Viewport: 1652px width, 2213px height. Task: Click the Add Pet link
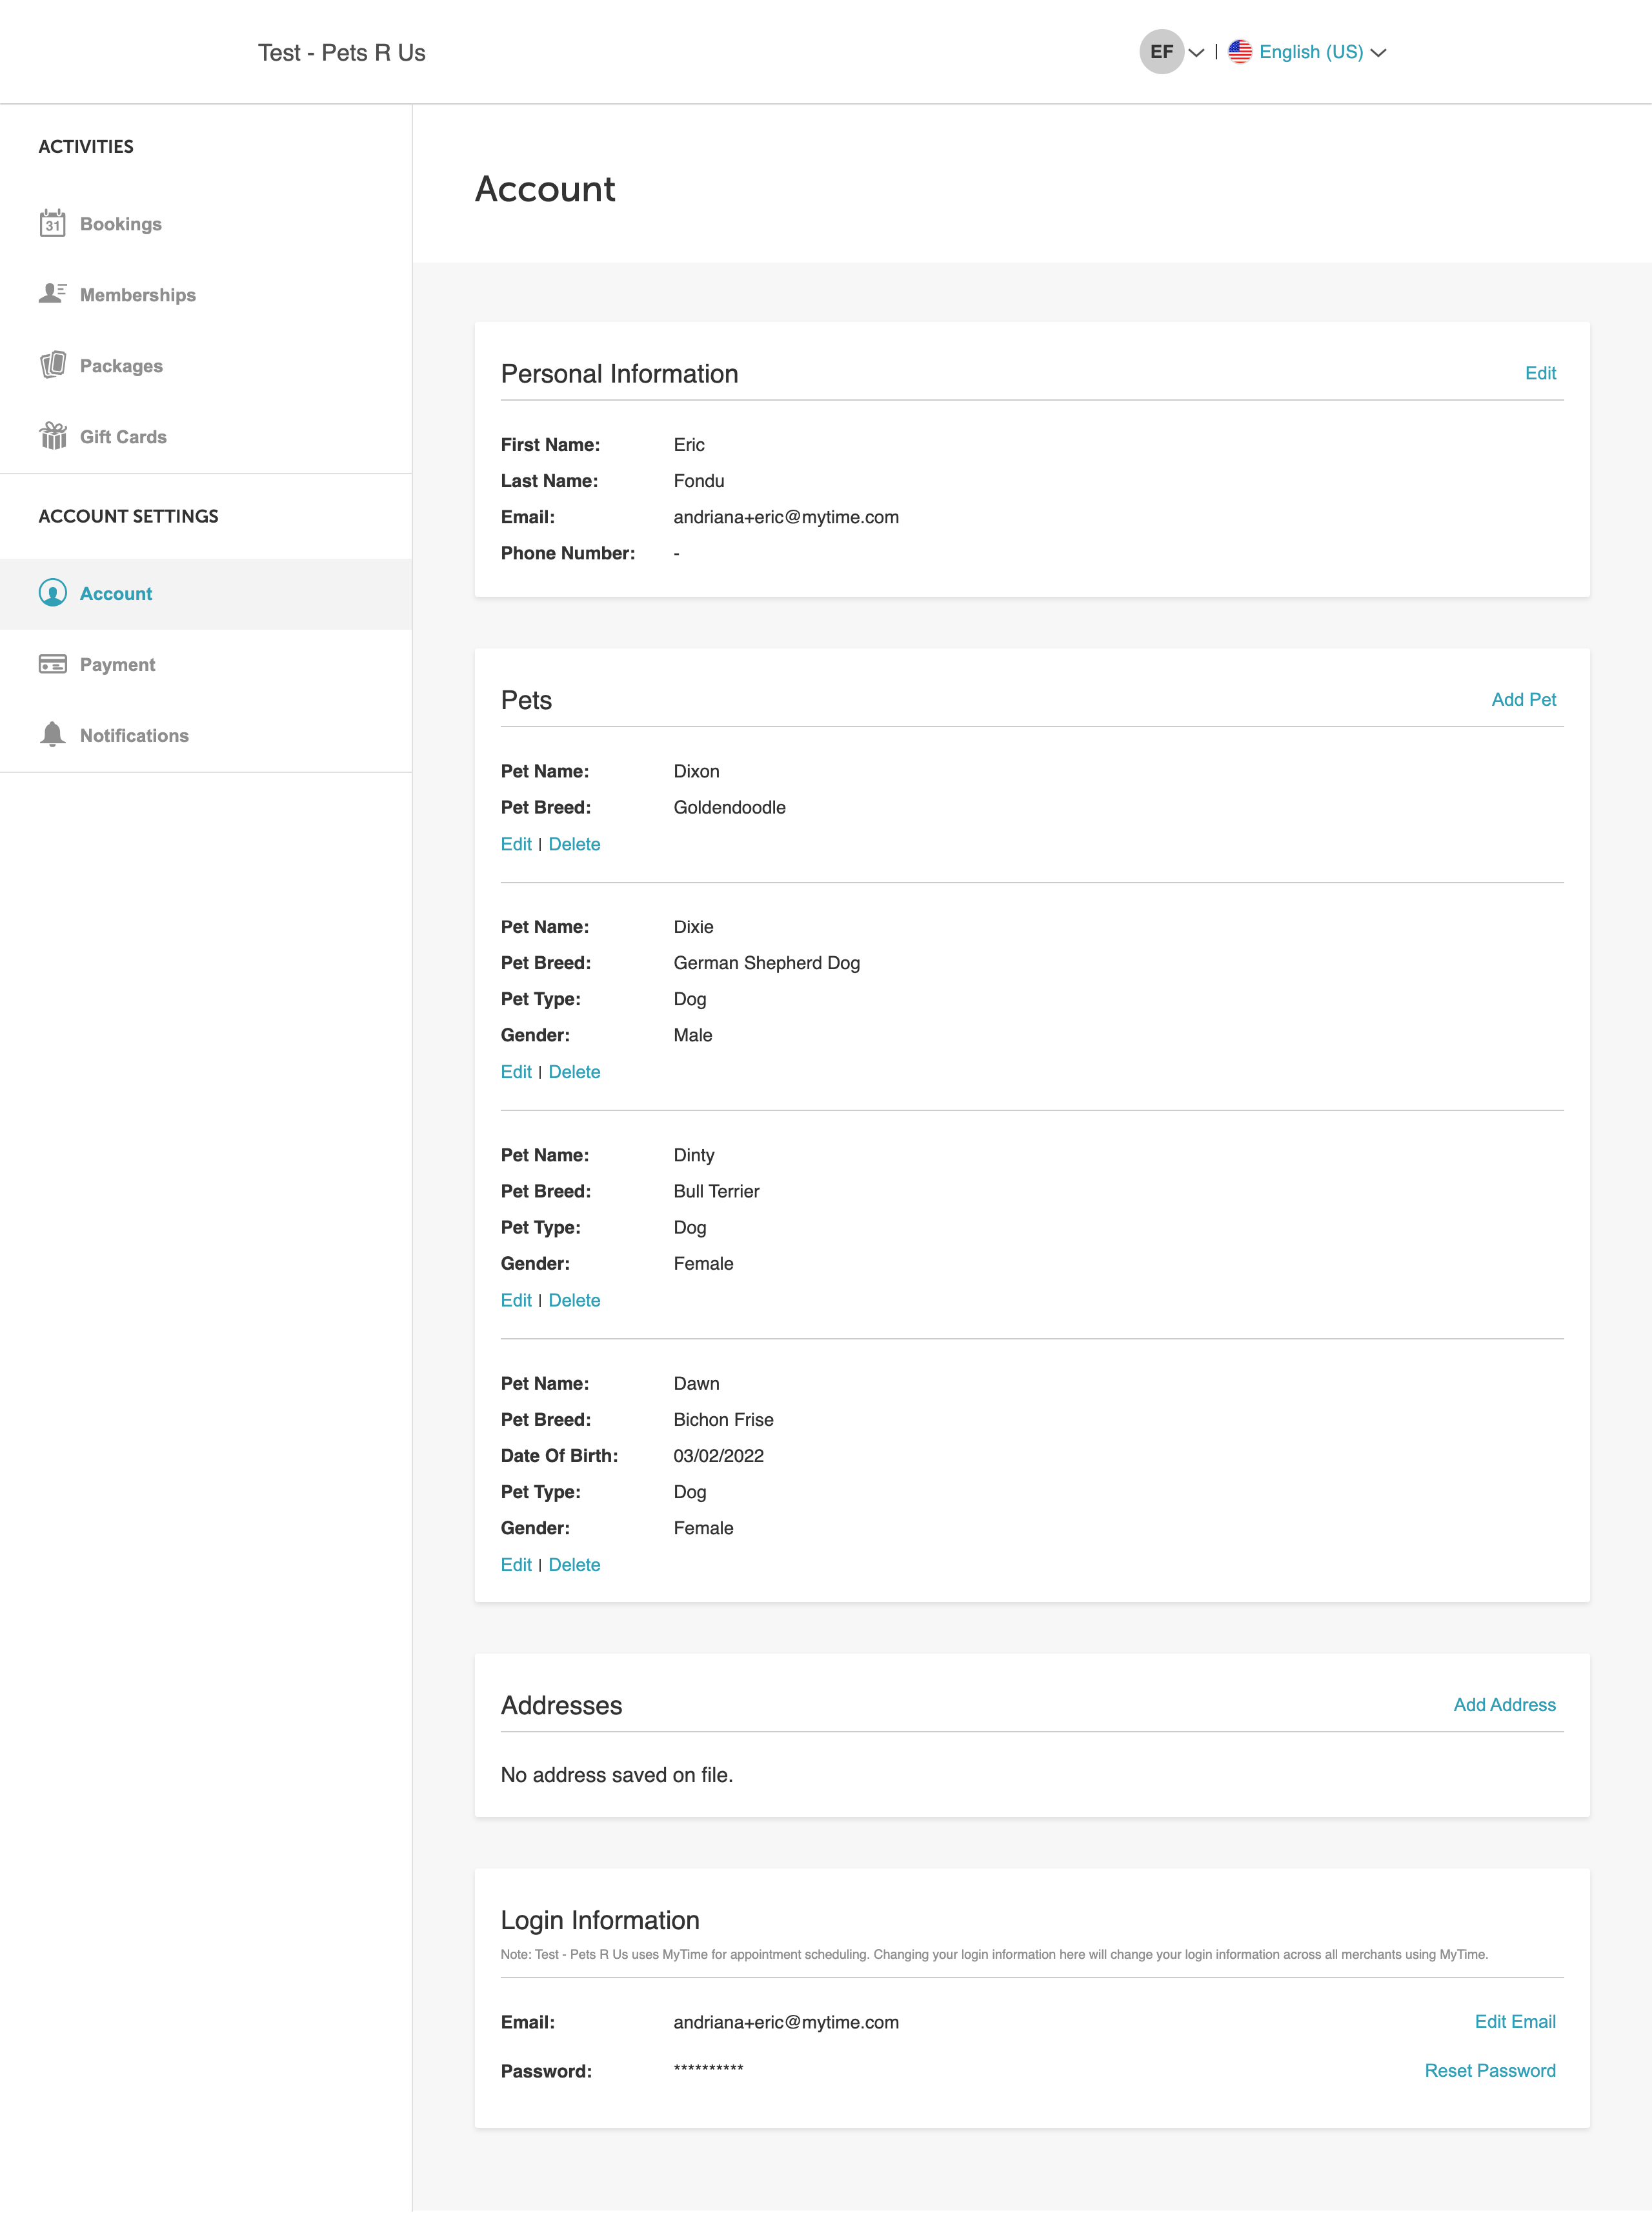click(x=1522, y=699)
